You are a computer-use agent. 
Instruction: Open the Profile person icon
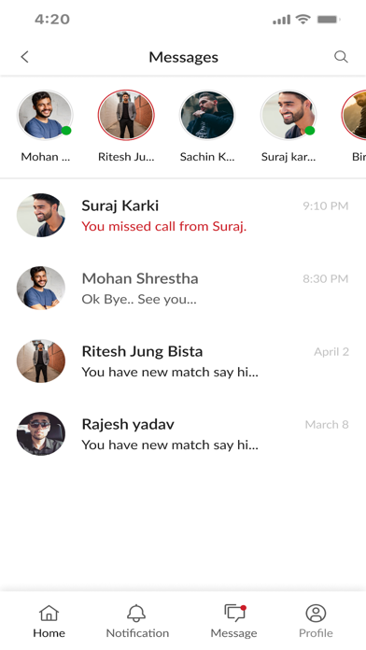[x=316, y=613]
